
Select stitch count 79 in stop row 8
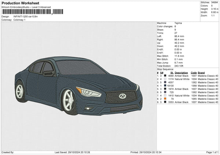tap(172, 99)
